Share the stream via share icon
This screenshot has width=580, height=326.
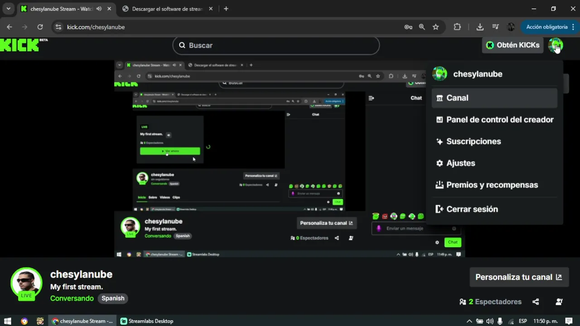[x=536, y=302]
